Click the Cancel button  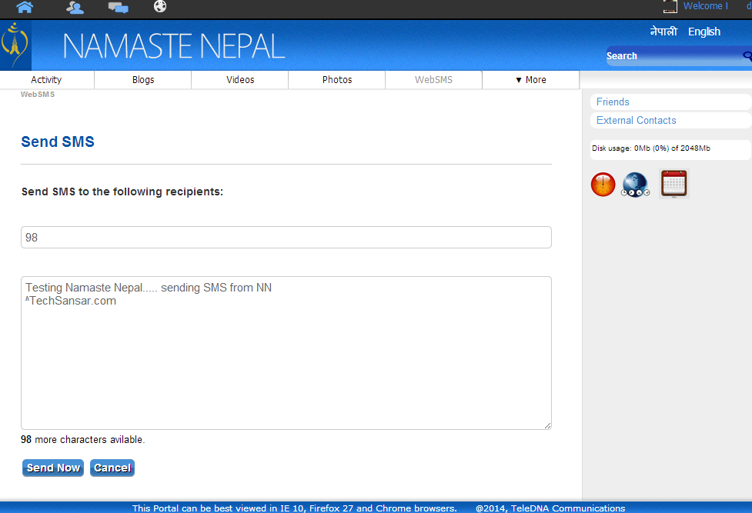click(x=112, y=468)
